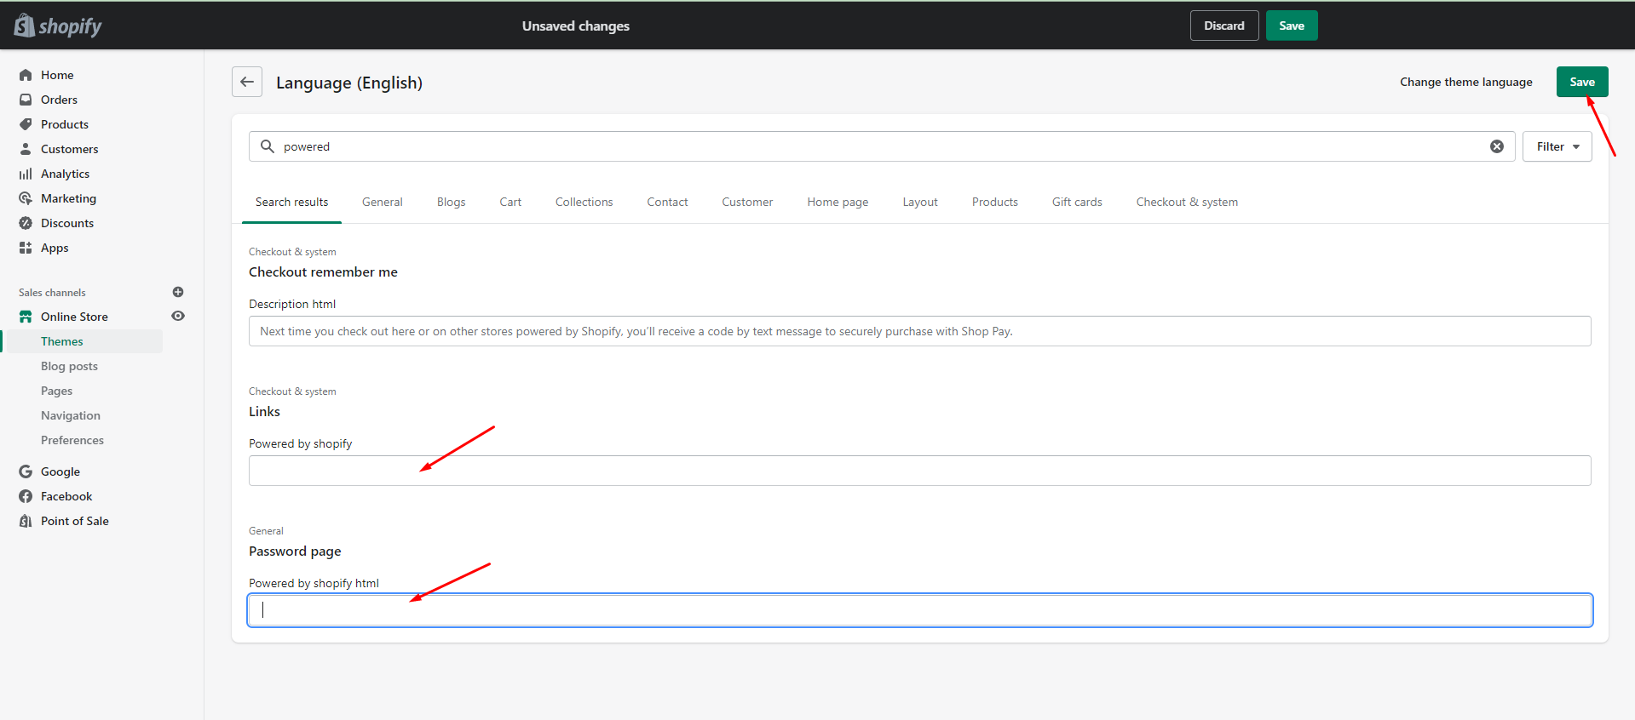The width and height of the screenshot is (1635, 720).
Task: Click the Facebook channel icon
Action: [x=26, y=496]
